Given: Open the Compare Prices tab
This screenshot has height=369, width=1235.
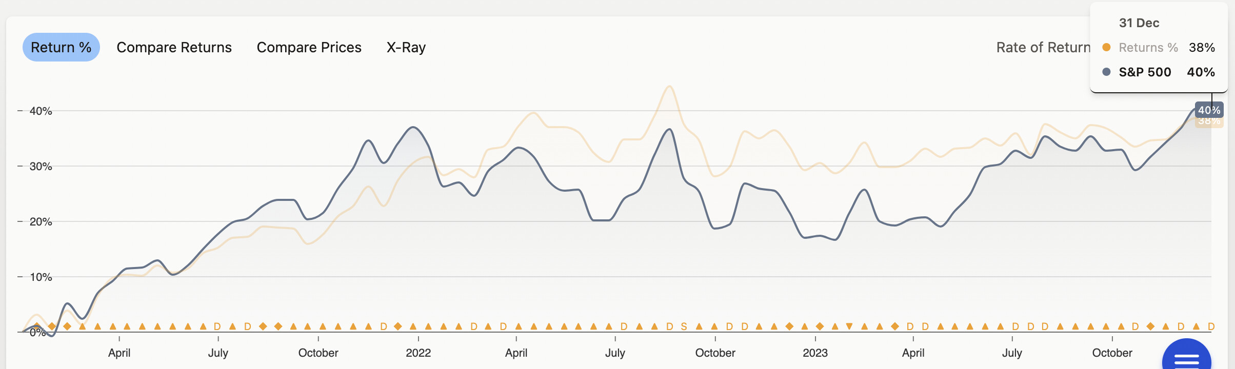Looking at the screenshot, I should click(309, 47).
